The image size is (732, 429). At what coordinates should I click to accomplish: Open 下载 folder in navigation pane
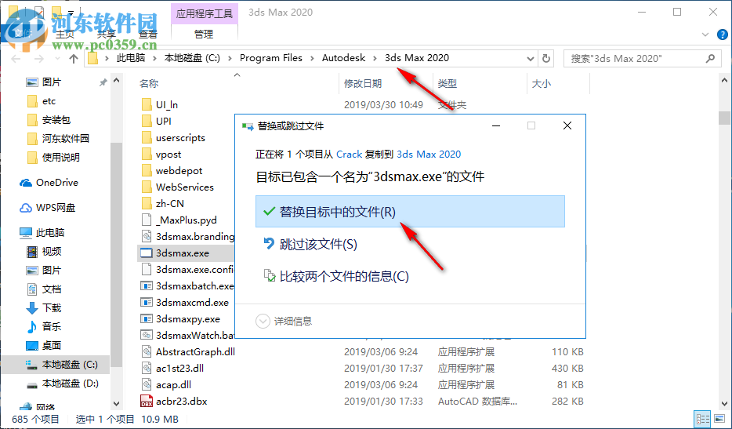[x=45, y=308]
